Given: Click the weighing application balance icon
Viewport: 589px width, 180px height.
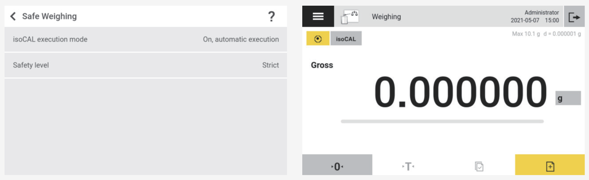Looking at the screenshot, I should tap(350, 17).
